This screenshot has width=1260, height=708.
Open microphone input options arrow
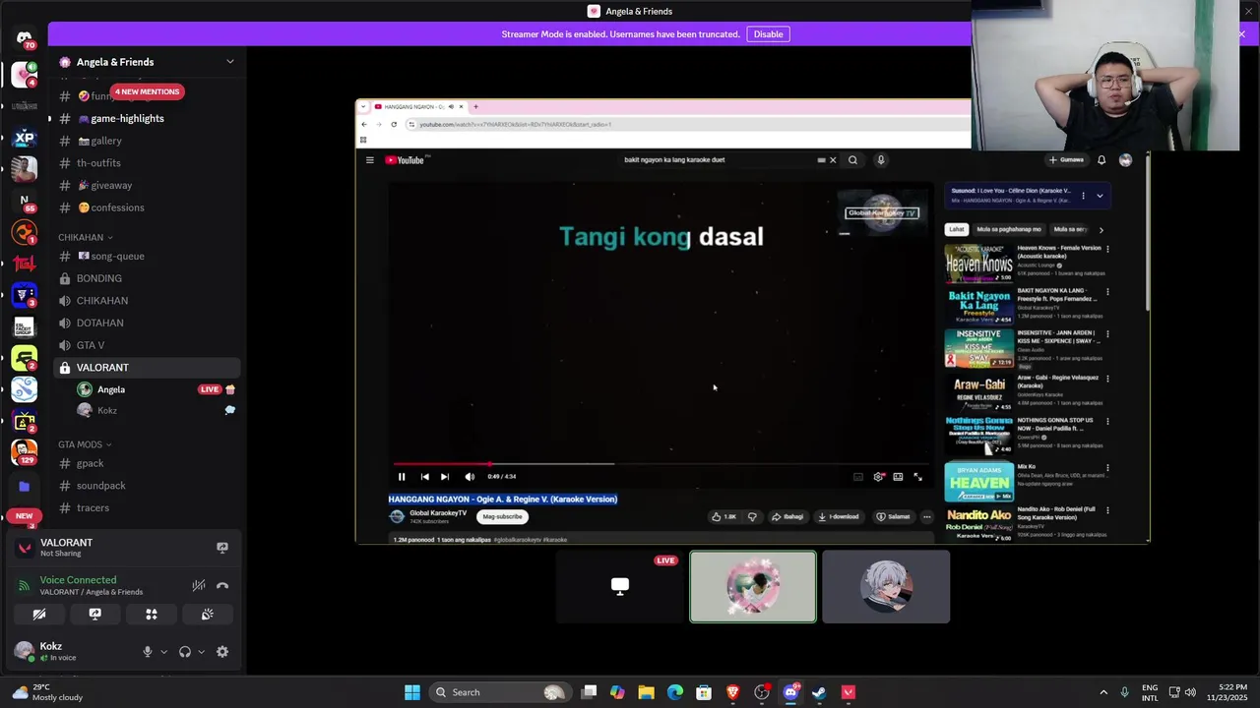coord(163,652)
